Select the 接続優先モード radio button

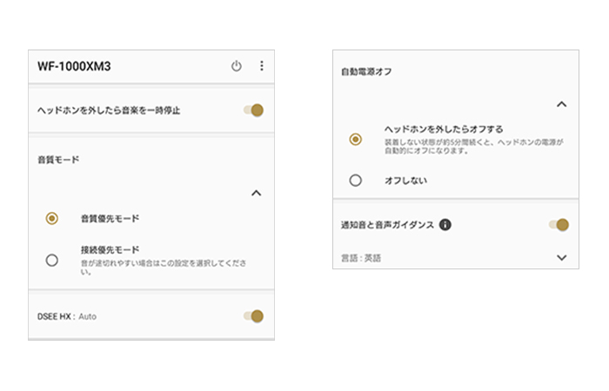(52, 260)
